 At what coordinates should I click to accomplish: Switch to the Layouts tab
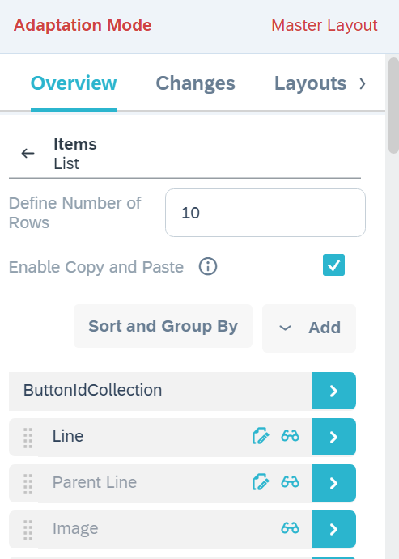pyautogui.click(x=310, y=83)
